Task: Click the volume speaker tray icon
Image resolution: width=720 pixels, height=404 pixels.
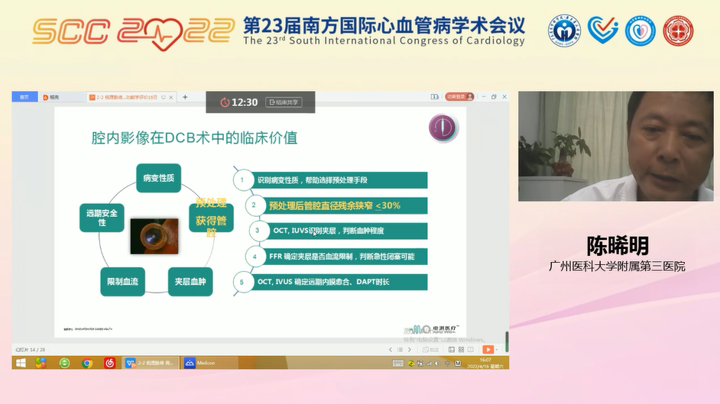Action: click(437, 364)
